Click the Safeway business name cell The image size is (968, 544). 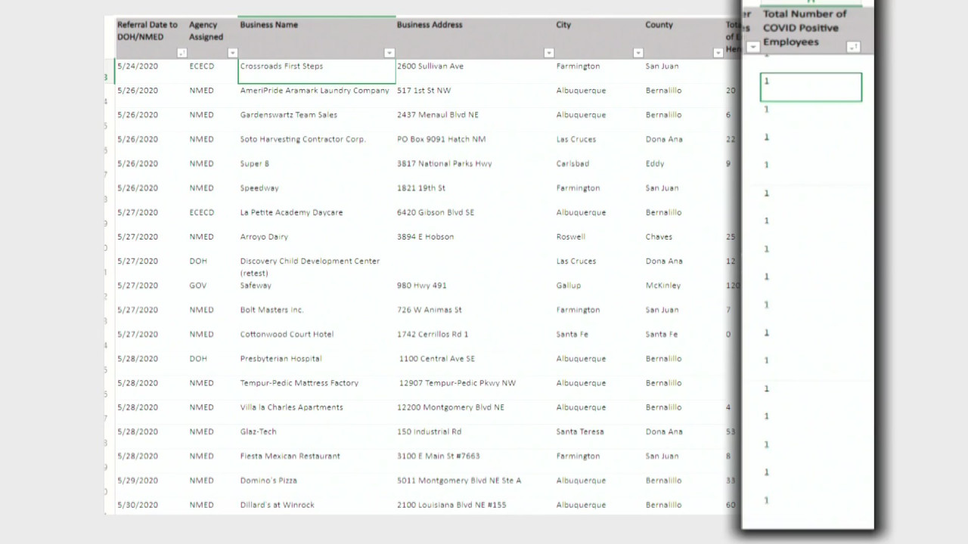pos(256,286)
